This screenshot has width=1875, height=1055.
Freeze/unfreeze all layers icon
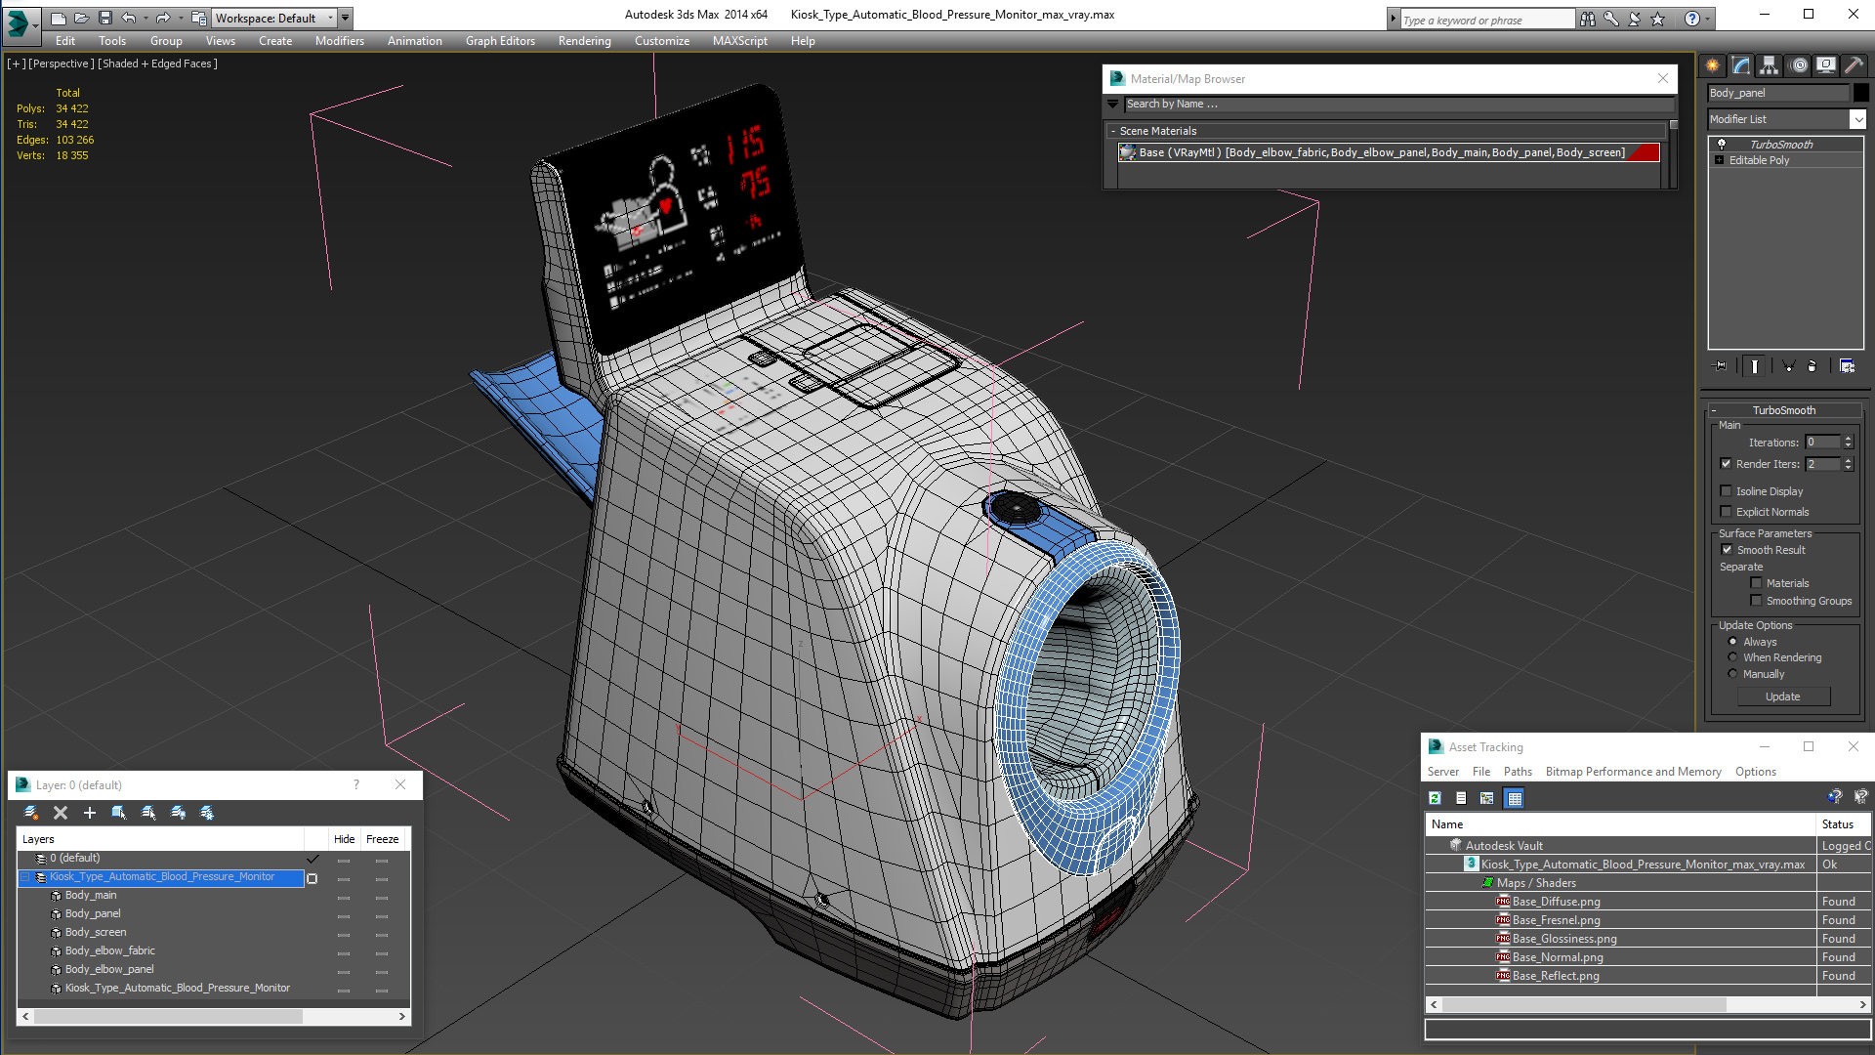[207, 813]
